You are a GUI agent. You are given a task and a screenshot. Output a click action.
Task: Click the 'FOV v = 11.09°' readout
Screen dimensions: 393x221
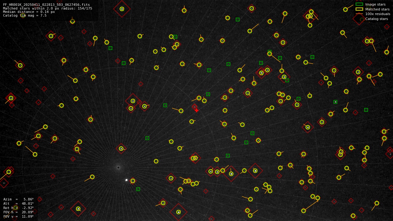(18, 216)
